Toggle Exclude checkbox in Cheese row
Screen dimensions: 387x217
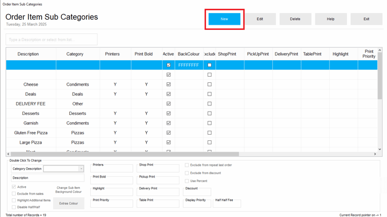point(210,85)
